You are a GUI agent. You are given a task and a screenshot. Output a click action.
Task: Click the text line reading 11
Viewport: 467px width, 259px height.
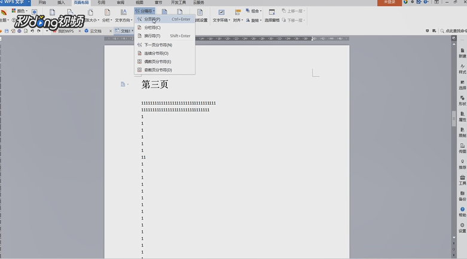pyautogui.click(x=144, y=157)
